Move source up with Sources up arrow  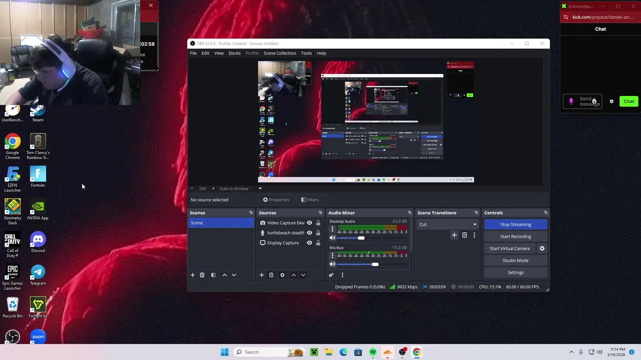point(293,275)
